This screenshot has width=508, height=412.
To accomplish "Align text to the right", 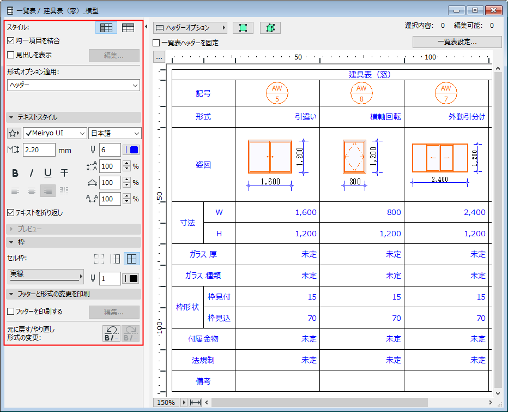I will click(48, 191).
